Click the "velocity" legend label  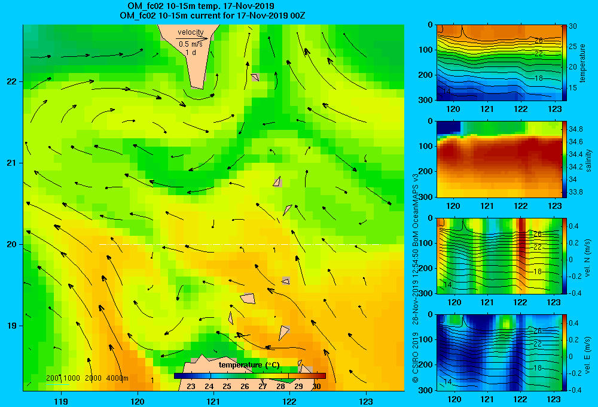[x=191, y=32]
